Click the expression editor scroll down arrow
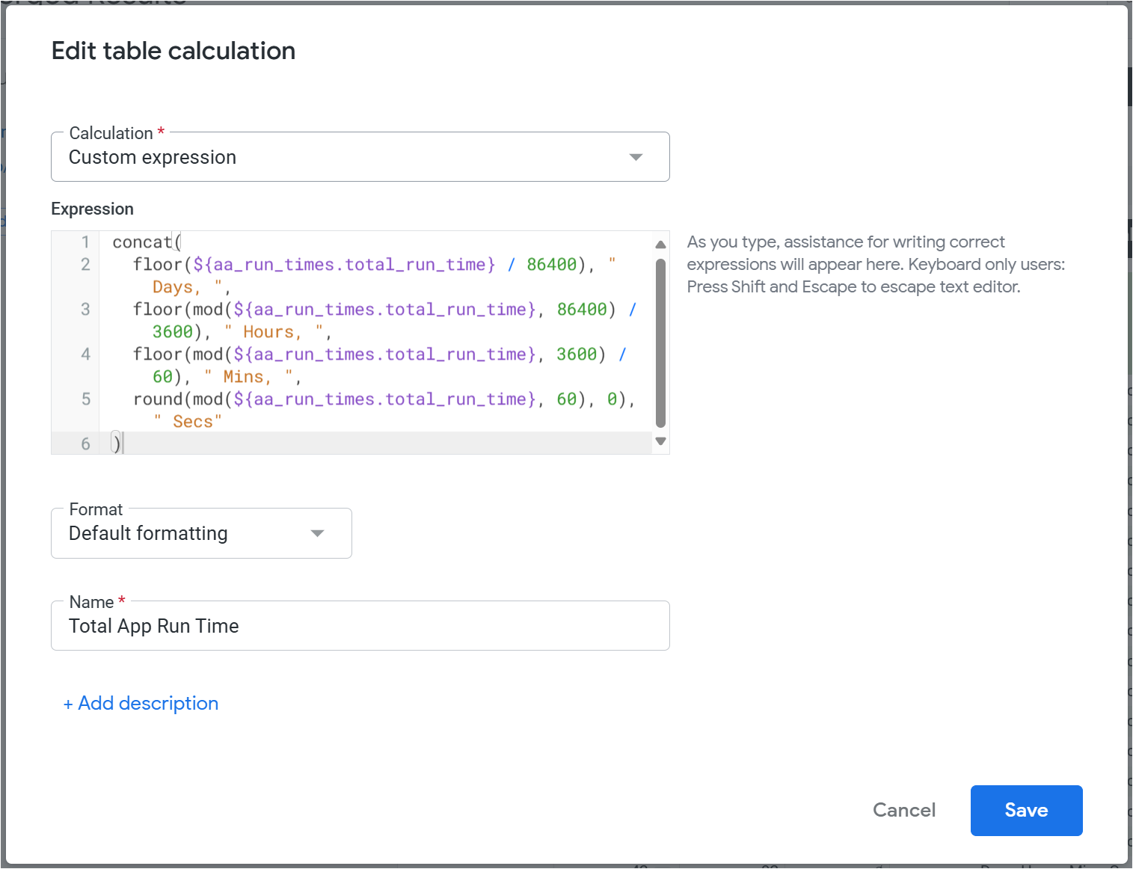1133x869 pixels. (660, 441)
